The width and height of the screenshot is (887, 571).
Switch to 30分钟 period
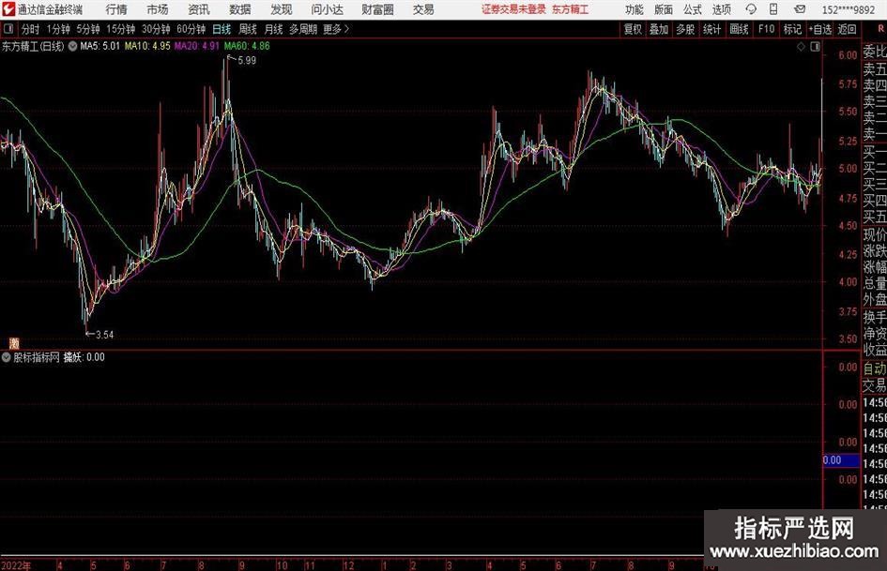tap(156, 29)
